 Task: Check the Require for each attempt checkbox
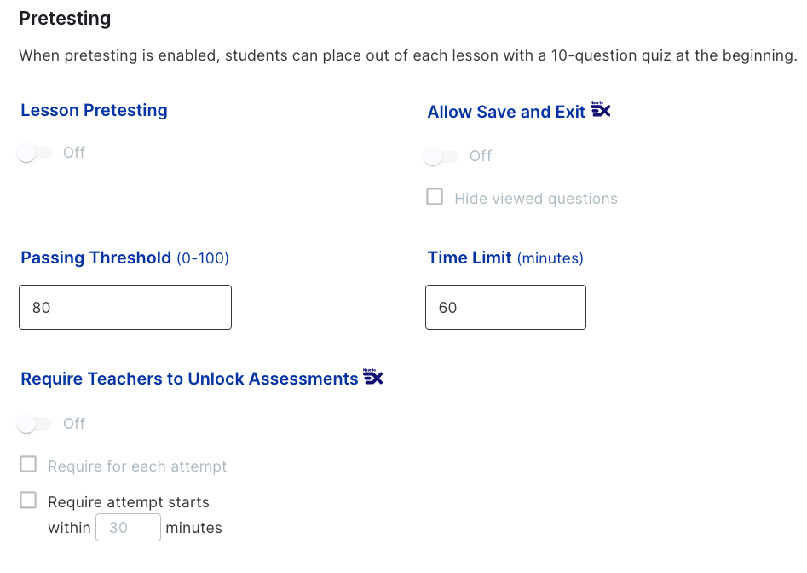click(28, 464)
